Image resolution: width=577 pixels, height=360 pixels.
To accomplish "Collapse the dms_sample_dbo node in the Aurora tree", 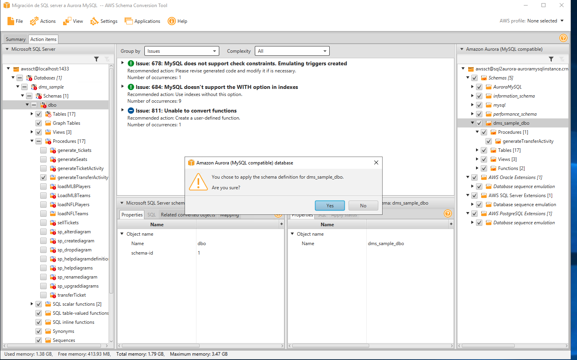I will coord(472,123).
